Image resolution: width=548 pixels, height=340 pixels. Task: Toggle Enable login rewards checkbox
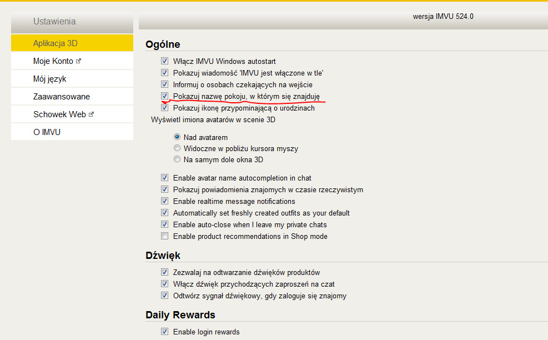164,331
